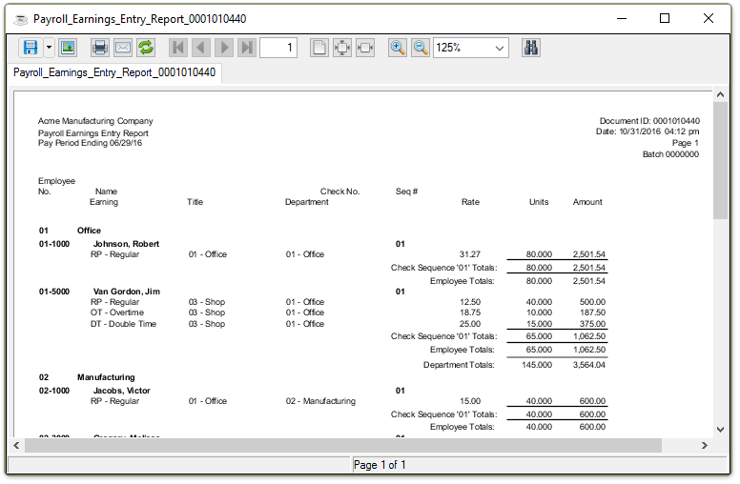Go to next page button
740x484 pixels.
224,48
